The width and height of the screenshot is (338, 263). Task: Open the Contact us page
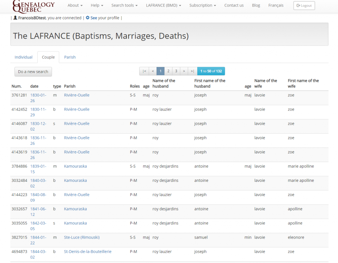coord(234,5)
